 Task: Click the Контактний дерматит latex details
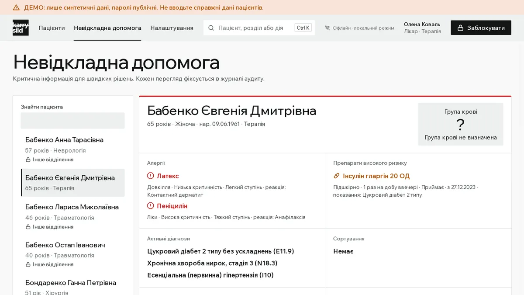tap(217, 191)
